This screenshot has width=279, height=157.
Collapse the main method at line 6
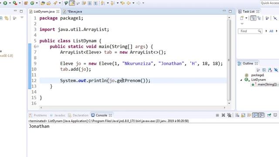coord(38,47)
